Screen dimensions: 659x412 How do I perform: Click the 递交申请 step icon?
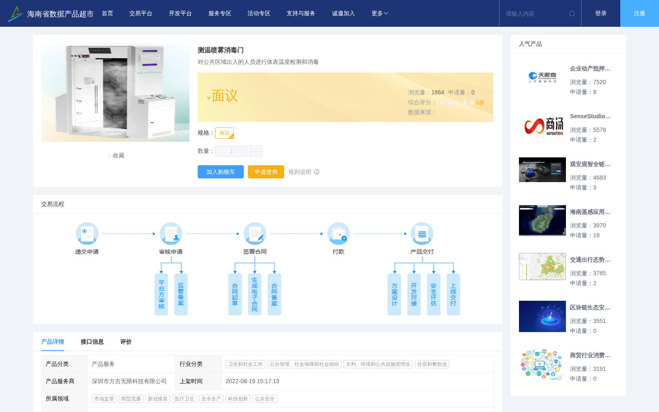point(87,234)
